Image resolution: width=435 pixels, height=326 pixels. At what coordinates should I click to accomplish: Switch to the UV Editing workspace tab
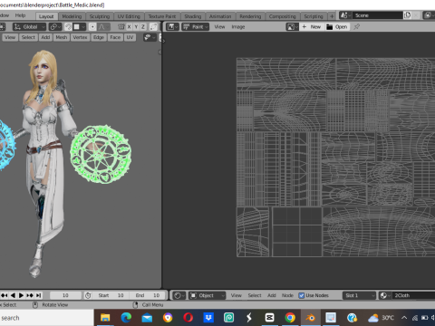pyautogui.click(x=129, y=16)
